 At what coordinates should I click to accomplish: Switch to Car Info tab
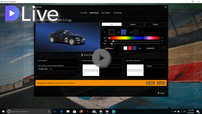tap(84, 13)
